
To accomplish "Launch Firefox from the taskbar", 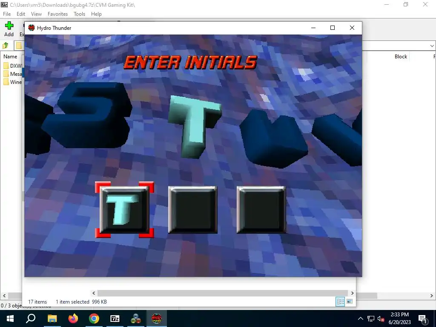I will coord(73,318).
